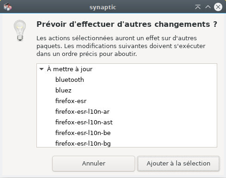The image size is (226, 178).
Task: Click the title bar button with the upward chevron icon
Action: pyautogui.click(x=208, y=7)
